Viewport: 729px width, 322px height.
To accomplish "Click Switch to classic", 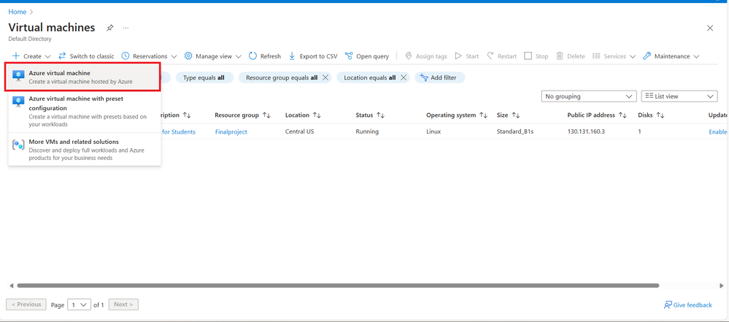I will click(x=86, y=56).
